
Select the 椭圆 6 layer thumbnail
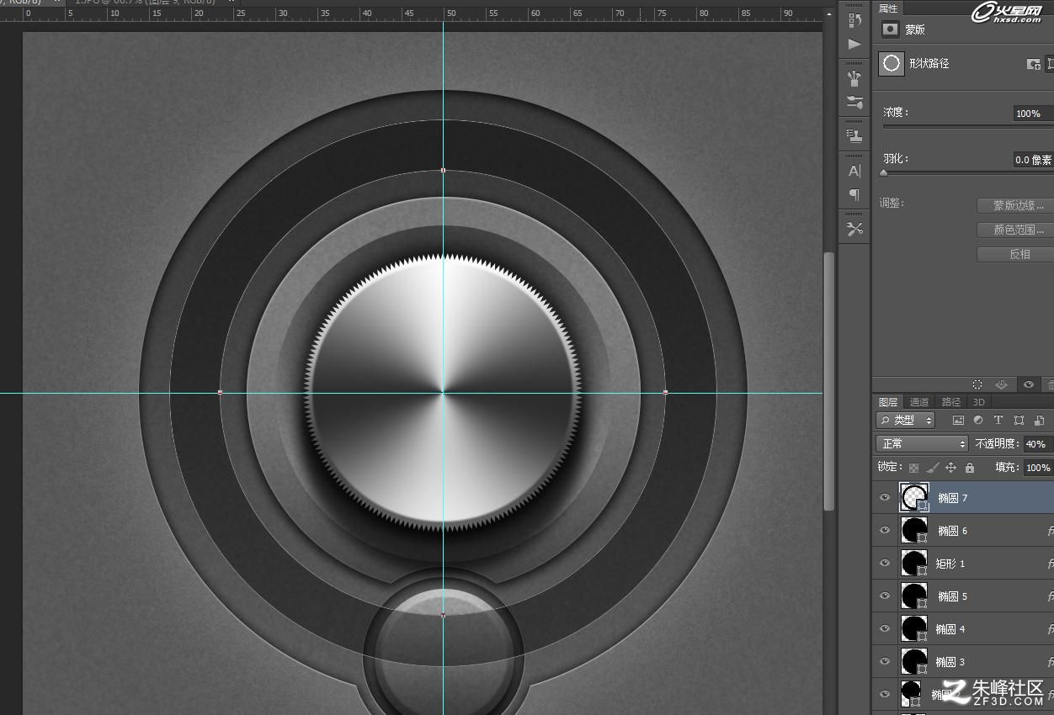click(914, 531)
